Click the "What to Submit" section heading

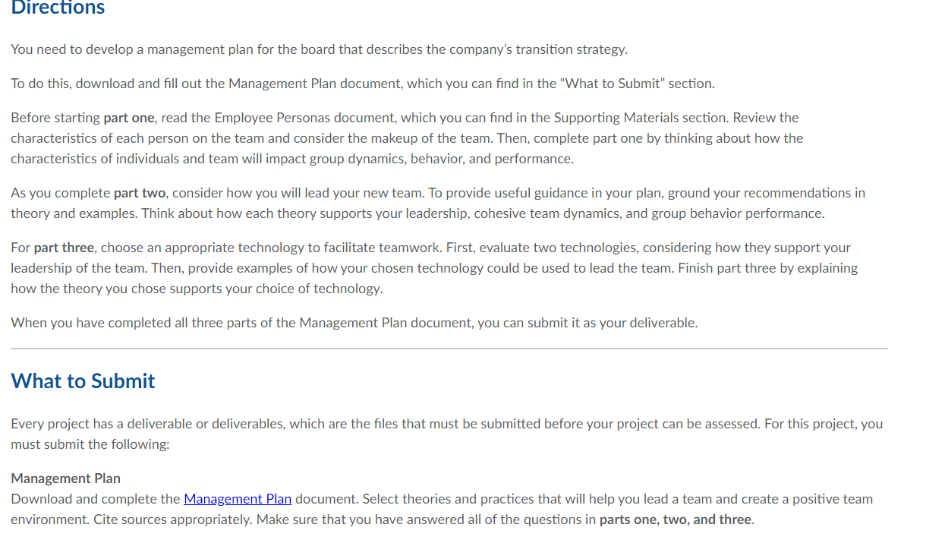(x=83, y=381)
